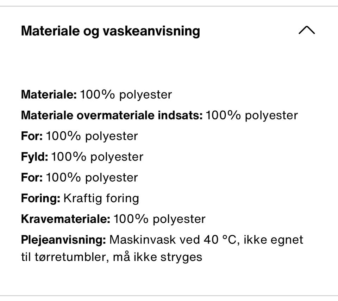This screenshot has height=301, width=338.
Task: Click the bold "Plejeanvisning:" label
Action: pyautogui.click(x=63, y=240)
